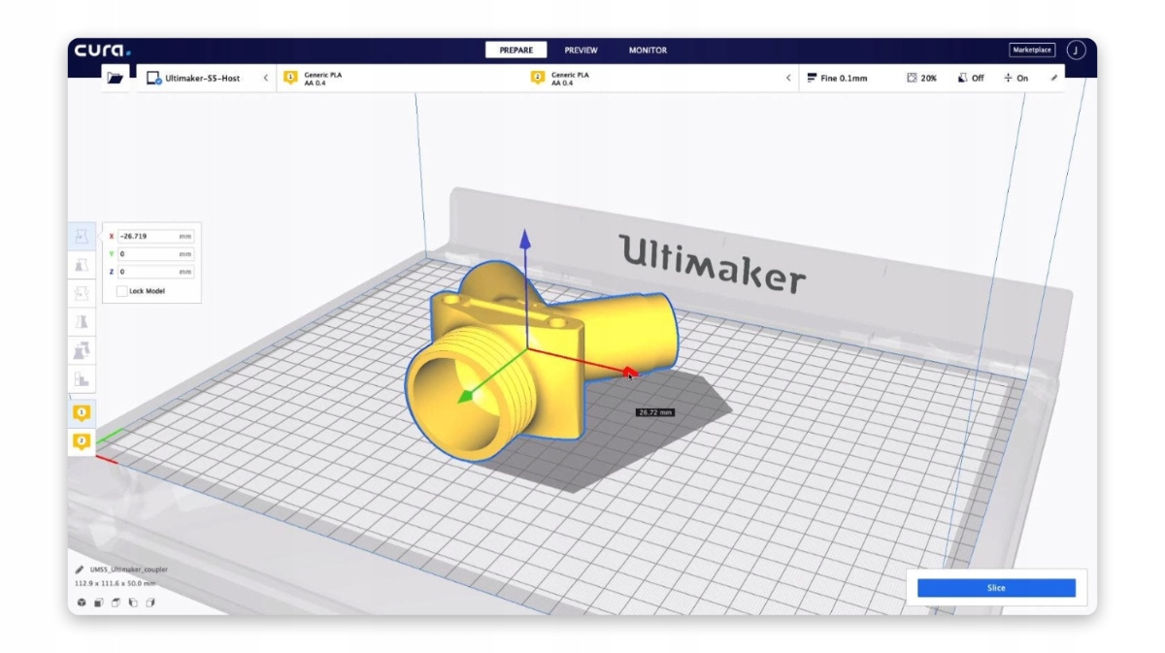Switch to front view icon
Image resolution: width=1165 pixels, height=653 pixels.
pos(98,603)
